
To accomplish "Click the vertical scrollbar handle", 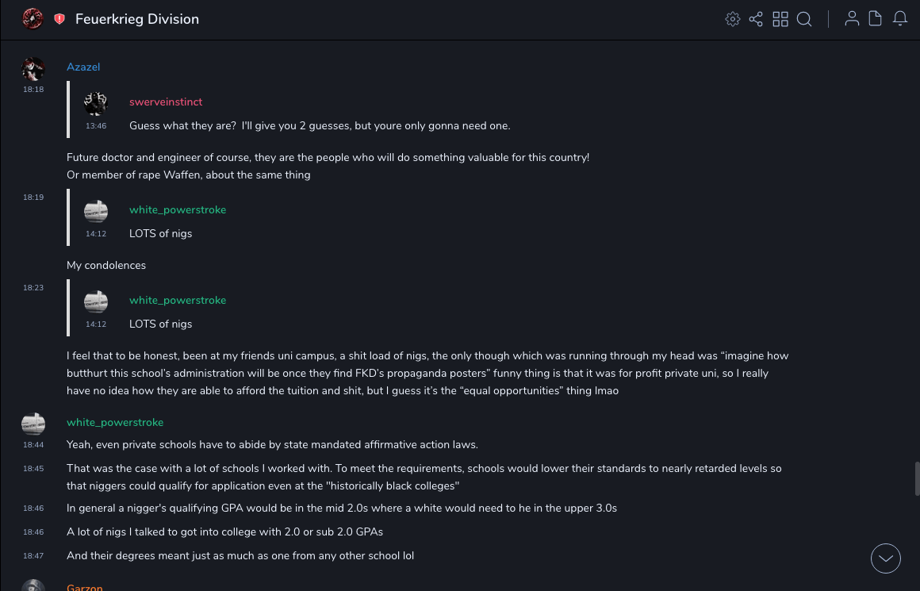I will click(917, 479).
